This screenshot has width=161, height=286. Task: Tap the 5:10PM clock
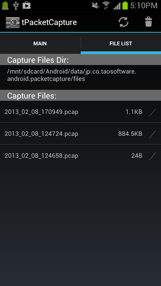(x=144, y=6)
